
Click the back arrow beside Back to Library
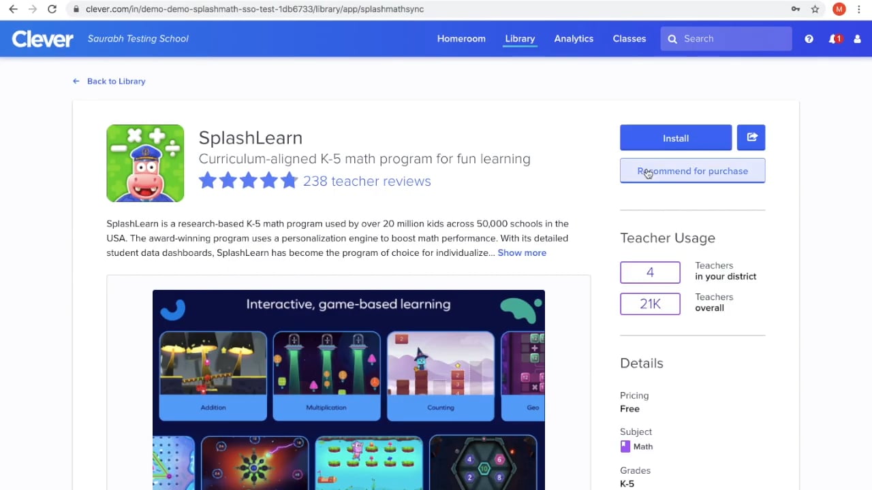[76, 81]
